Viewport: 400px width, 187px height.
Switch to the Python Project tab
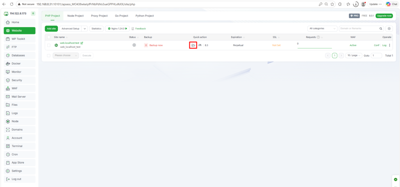click(x=145, y=16)
